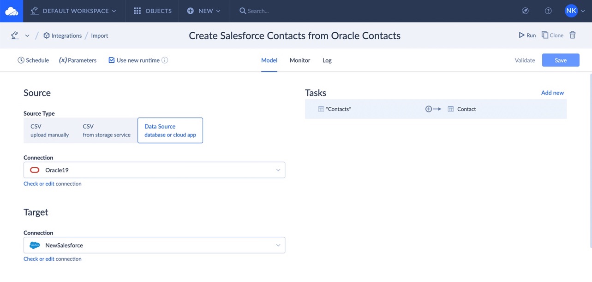Open the NK user avatar menu
This screenshot has height=282, width=592.
(x=571, y=11)
